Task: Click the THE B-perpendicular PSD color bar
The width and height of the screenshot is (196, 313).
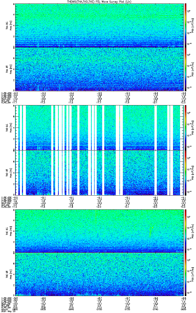Action: coord(185,231)
